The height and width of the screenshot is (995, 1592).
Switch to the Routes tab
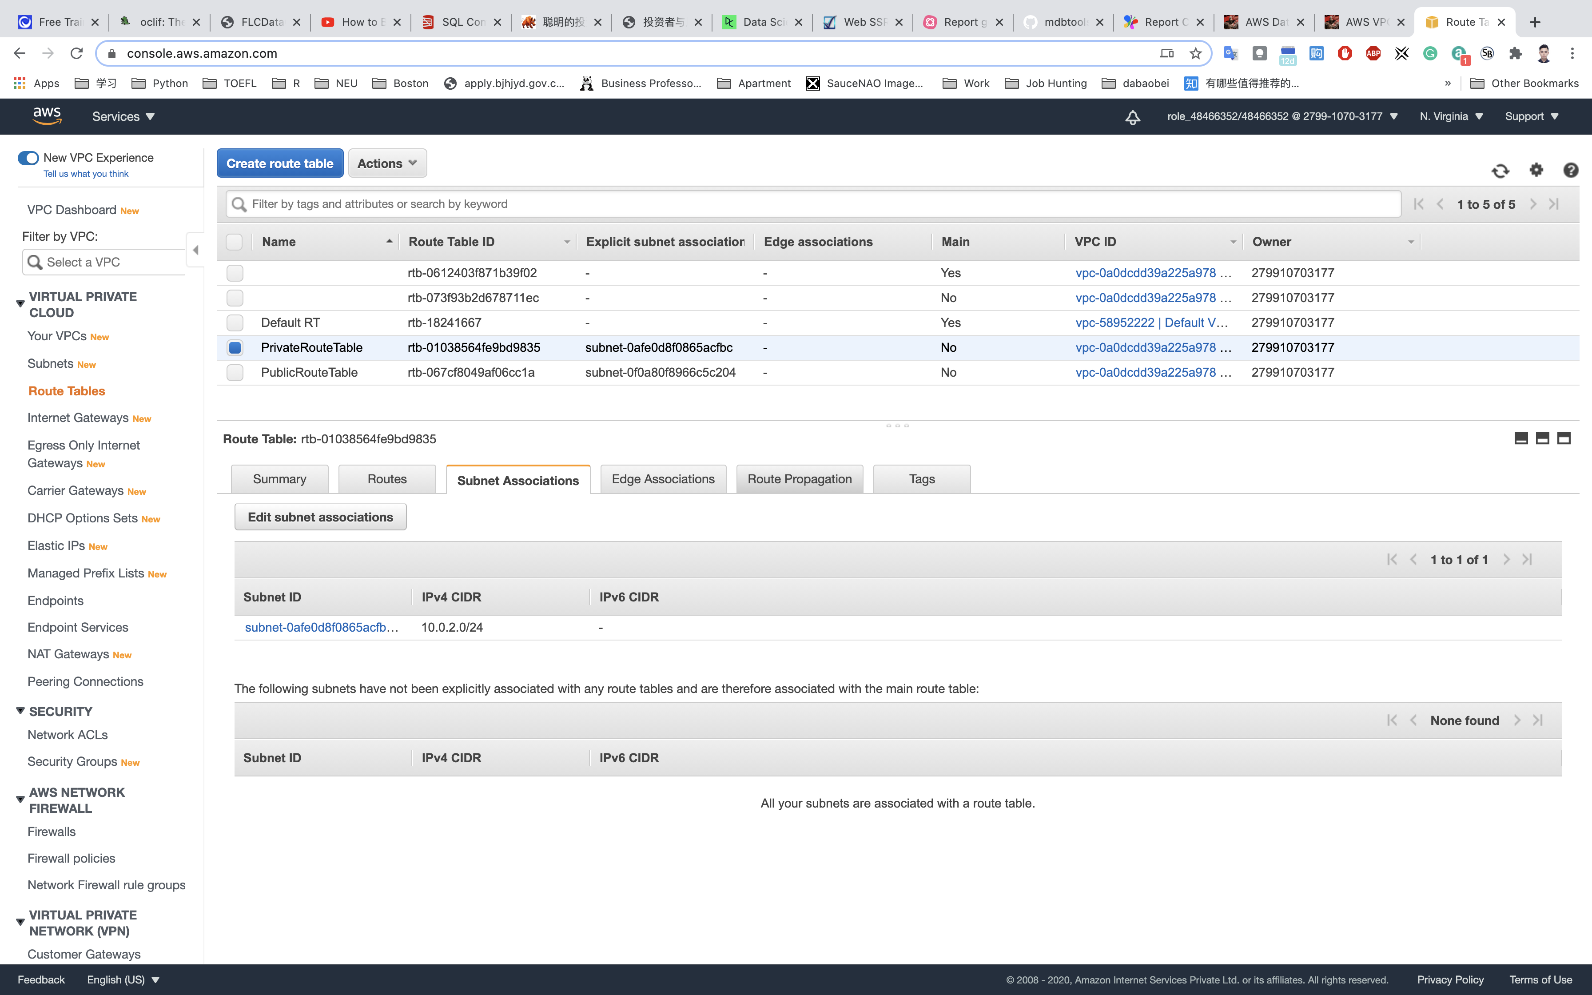pyautogui.click(x=387, y=479)
